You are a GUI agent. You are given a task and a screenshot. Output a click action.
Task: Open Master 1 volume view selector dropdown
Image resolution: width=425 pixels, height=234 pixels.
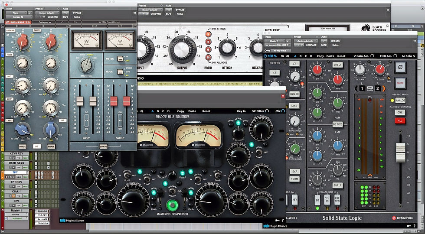[x=16, y=214]
